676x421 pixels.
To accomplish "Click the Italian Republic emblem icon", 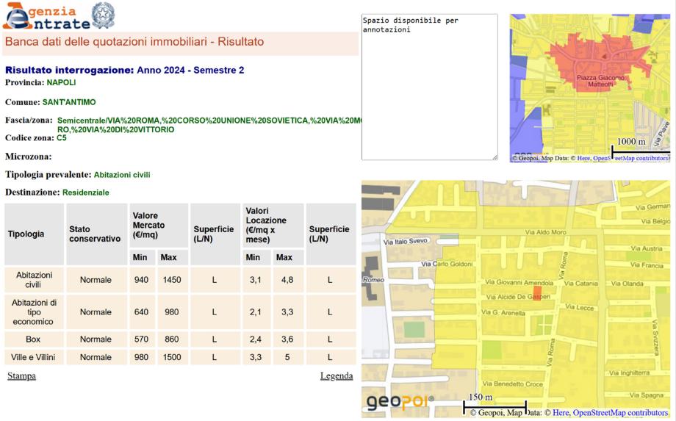I will 102,15.
